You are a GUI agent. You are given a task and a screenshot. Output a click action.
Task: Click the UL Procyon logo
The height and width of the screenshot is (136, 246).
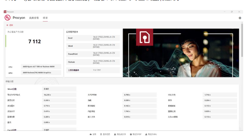point(7,18)
